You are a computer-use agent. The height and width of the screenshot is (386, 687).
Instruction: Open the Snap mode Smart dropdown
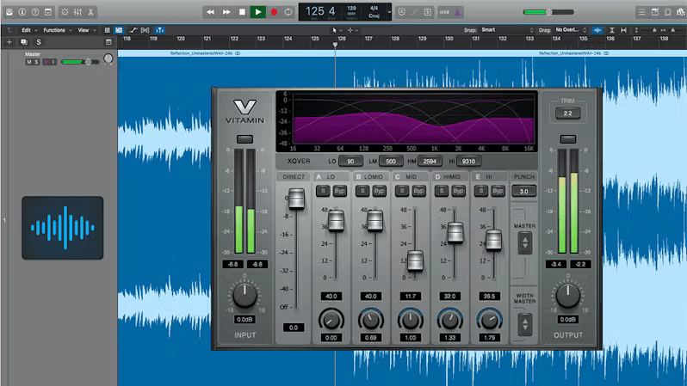(x=507, y=30)
